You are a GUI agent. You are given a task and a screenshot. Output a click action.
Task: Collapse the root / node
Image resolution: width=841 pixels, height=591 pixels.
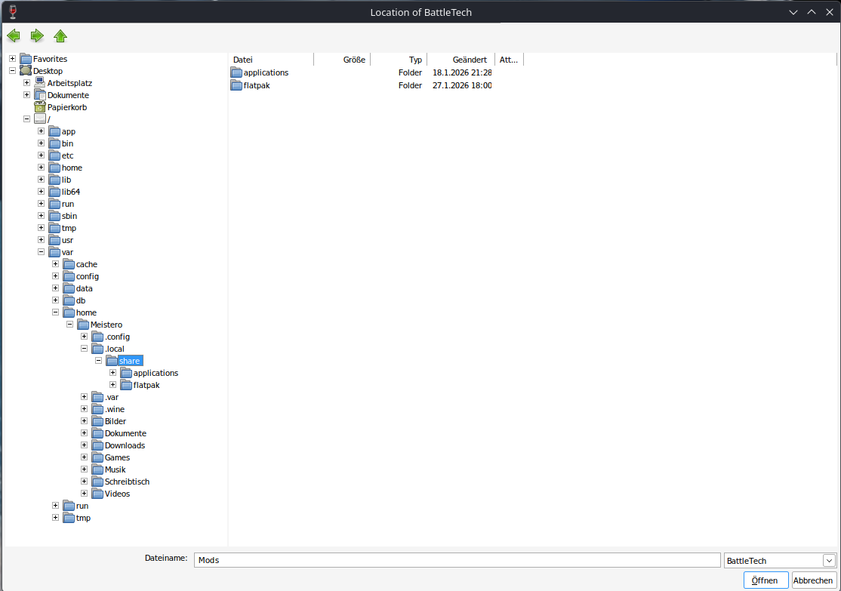click(x=27, y=119)
